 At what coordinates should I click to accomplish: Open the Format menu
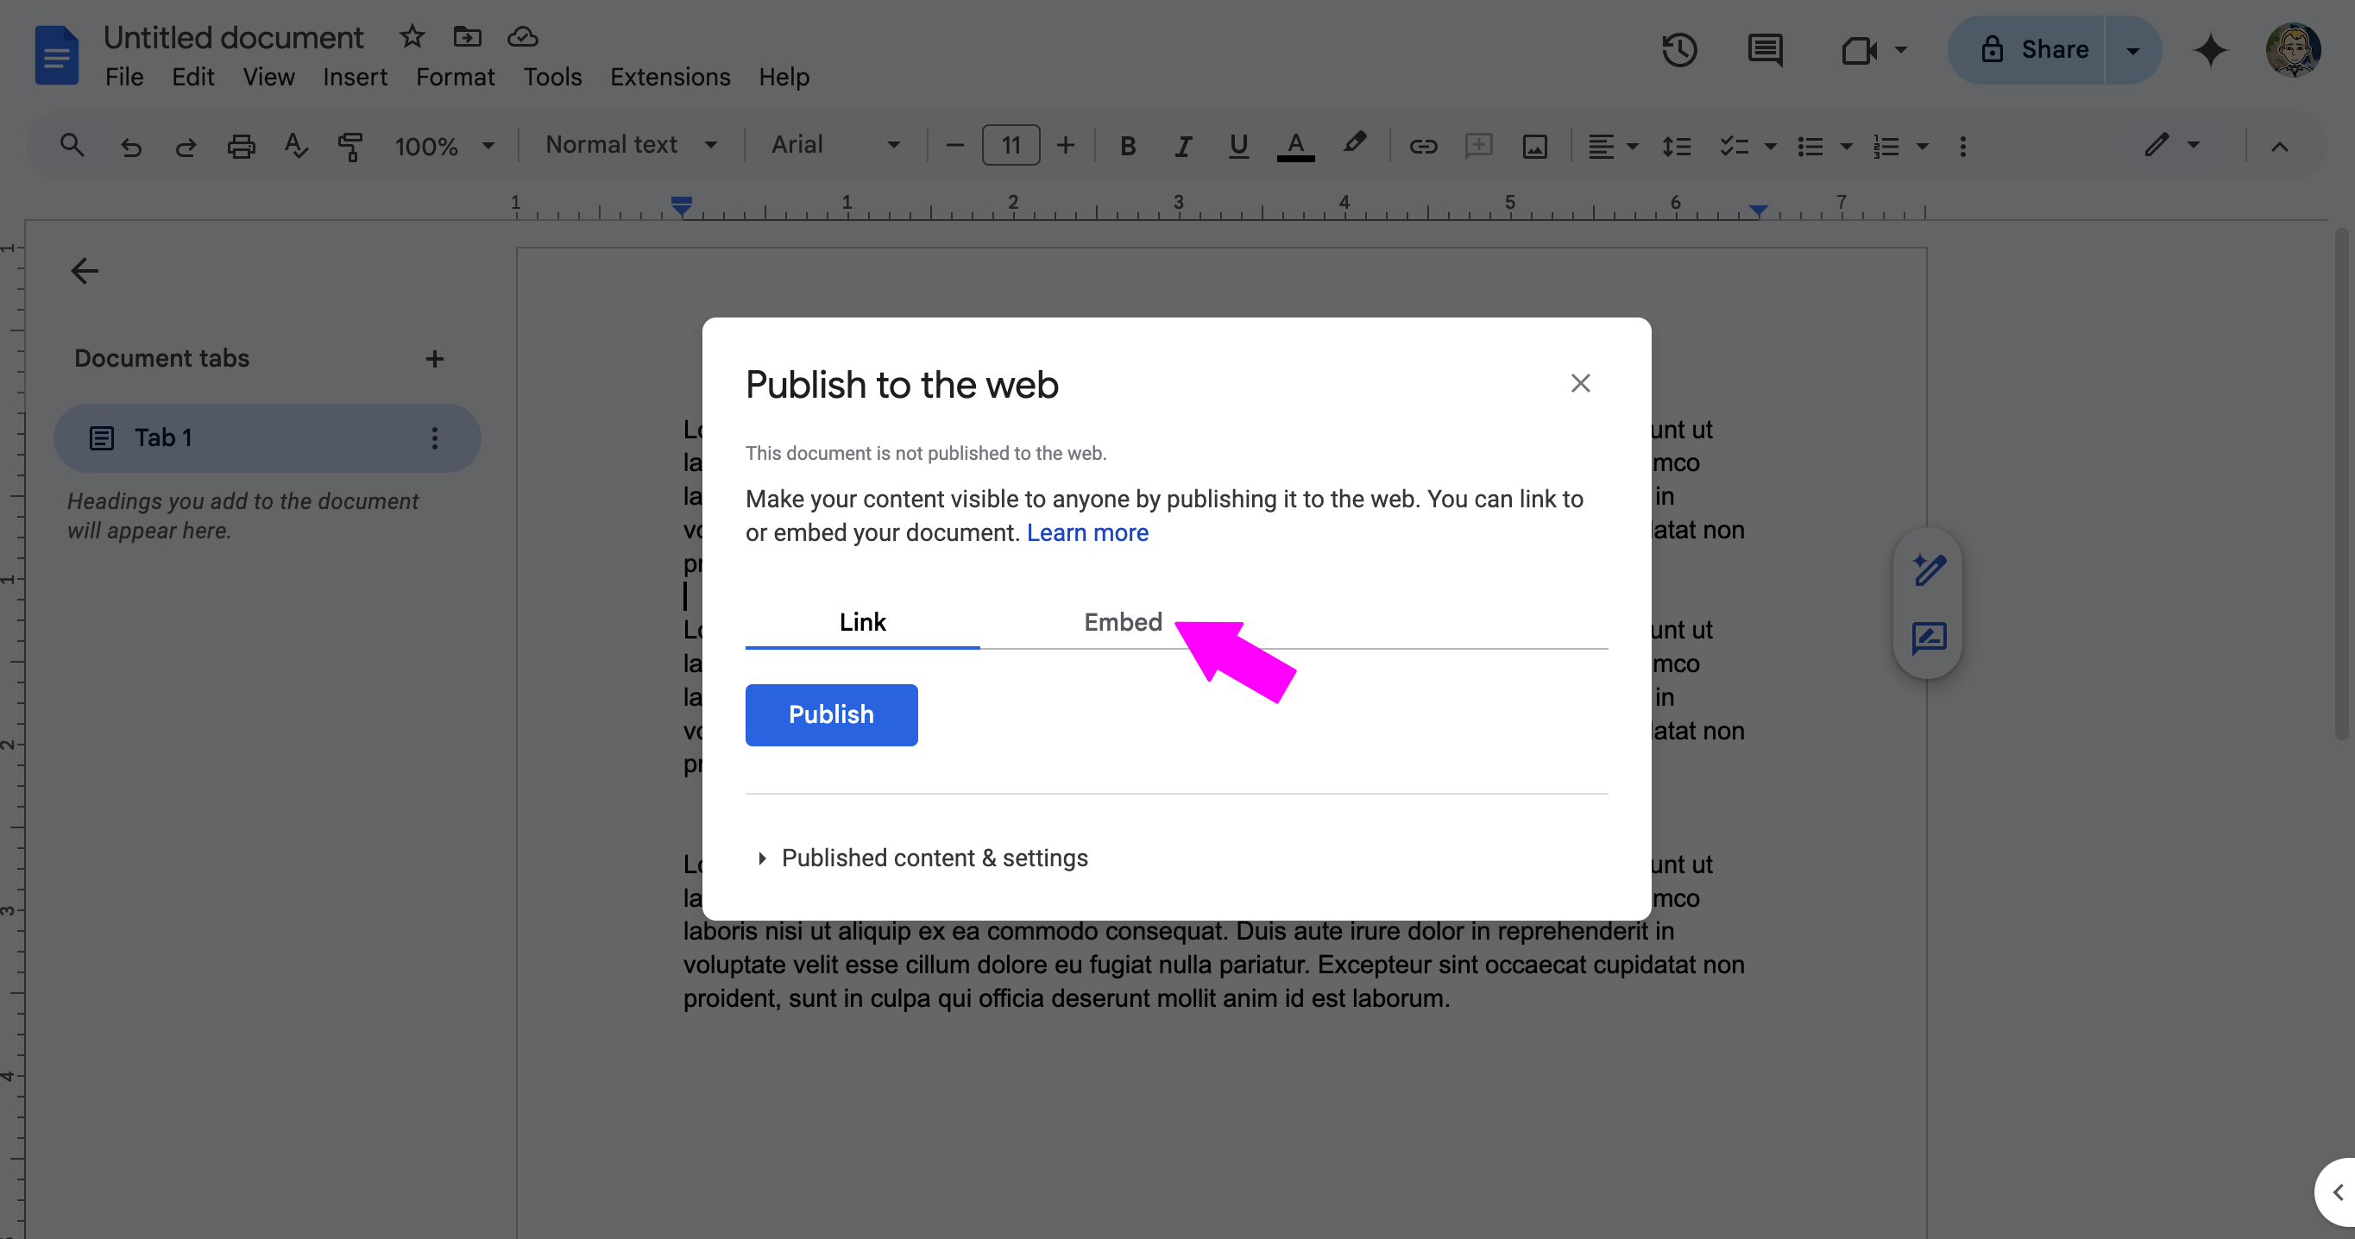click(456, 77)
